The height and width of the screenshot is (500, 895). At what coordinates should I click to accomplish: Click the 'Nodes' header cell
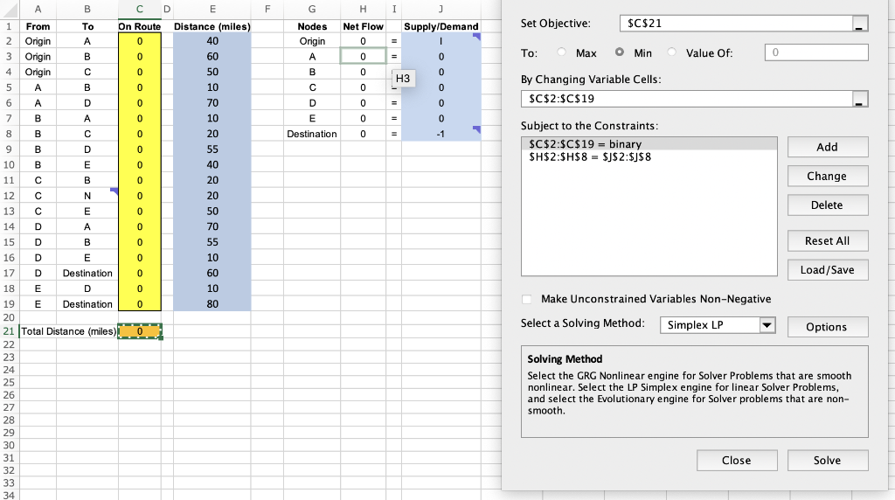[x=312, y=27]
